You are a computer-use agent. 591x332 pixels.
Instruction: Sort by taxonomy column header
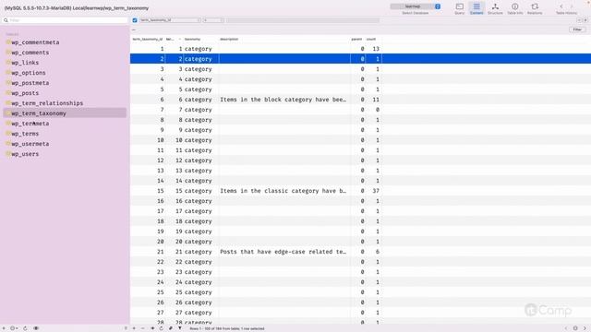pyautogui.click(x=192, y=39)
